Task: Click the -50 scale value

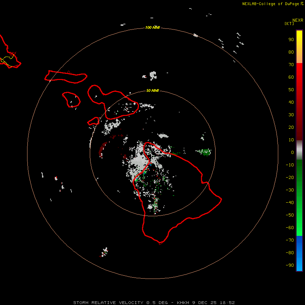Action: coord(290,215)
